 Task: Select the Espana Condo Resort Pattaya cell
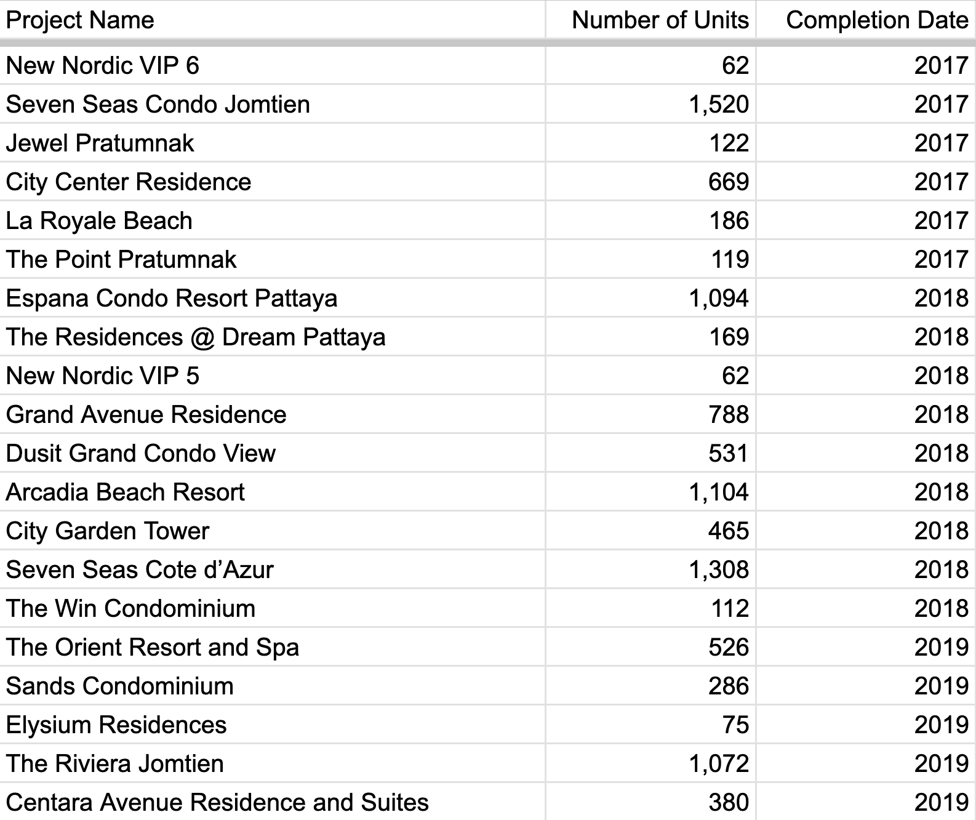(x=272, y=298)
